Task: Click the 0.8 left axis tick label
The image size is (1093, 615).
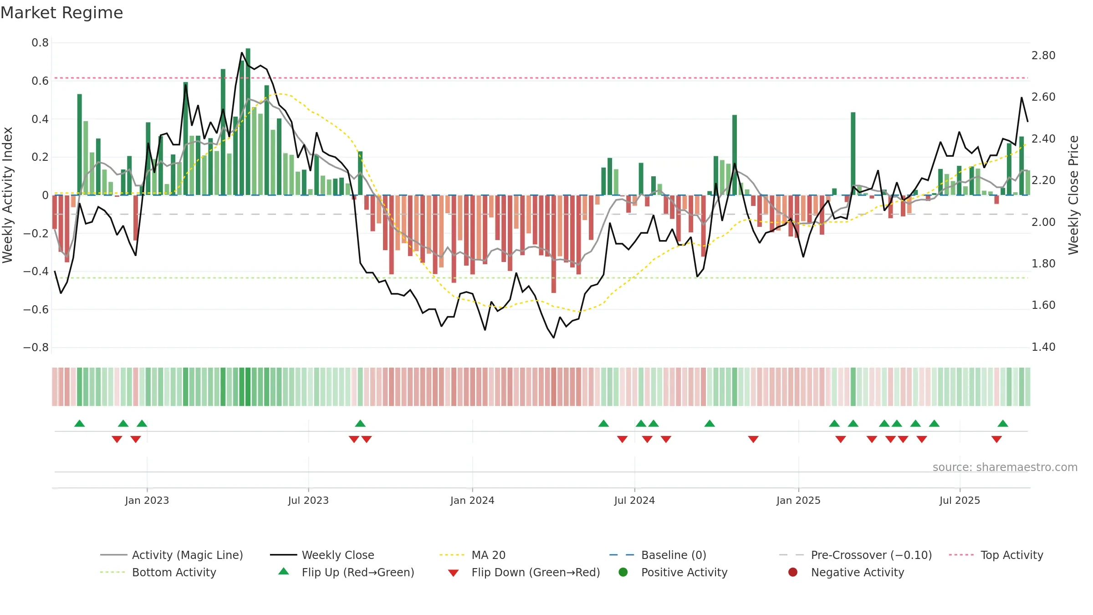Action: [40, 43]
